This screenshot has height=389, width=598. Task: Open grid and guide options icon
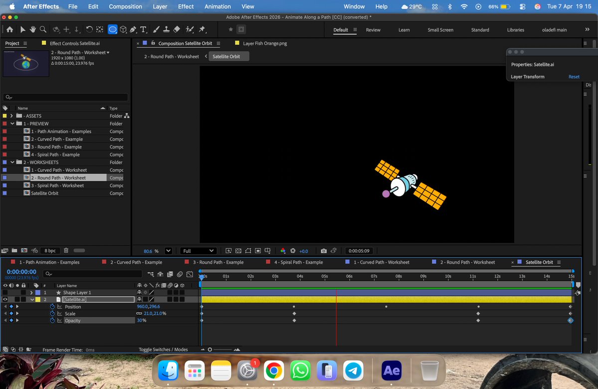(x=267, y=251)
